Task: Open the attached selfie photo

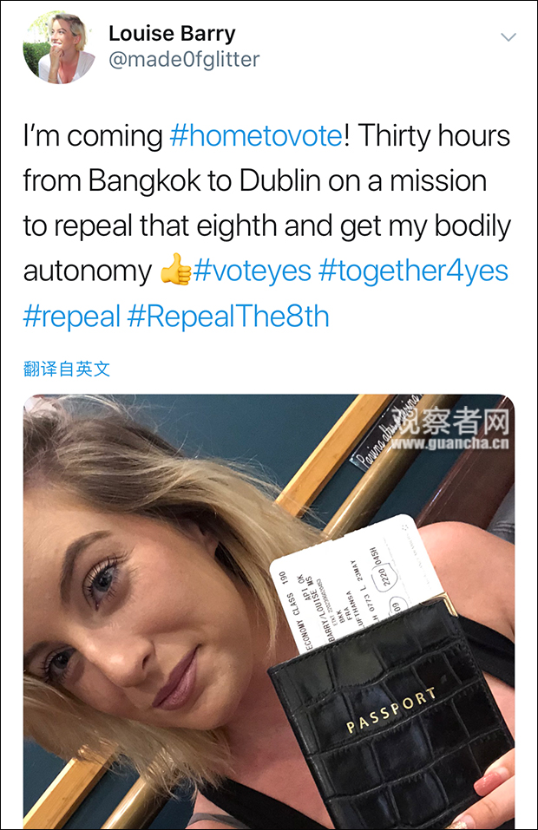Action: (x=269, y=611)
